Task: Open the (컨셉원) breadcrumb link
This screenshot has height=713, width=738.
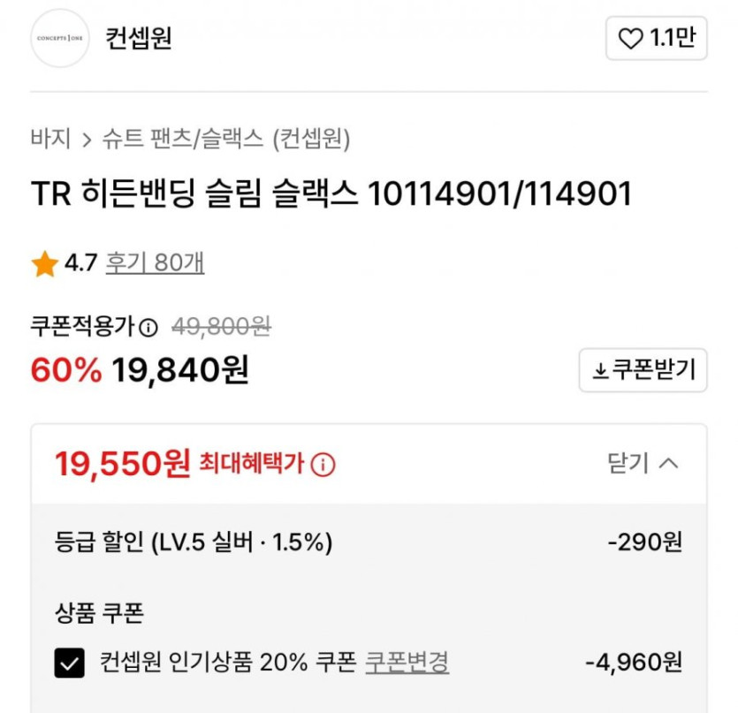Action: [311, 139]
